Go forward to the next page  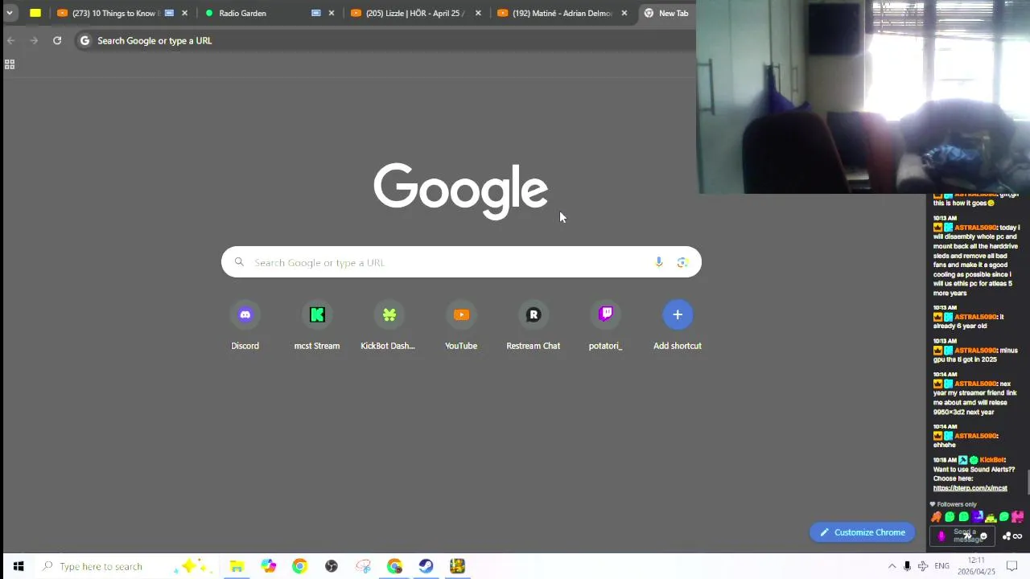pyautogui.click(x=34, y=40)
